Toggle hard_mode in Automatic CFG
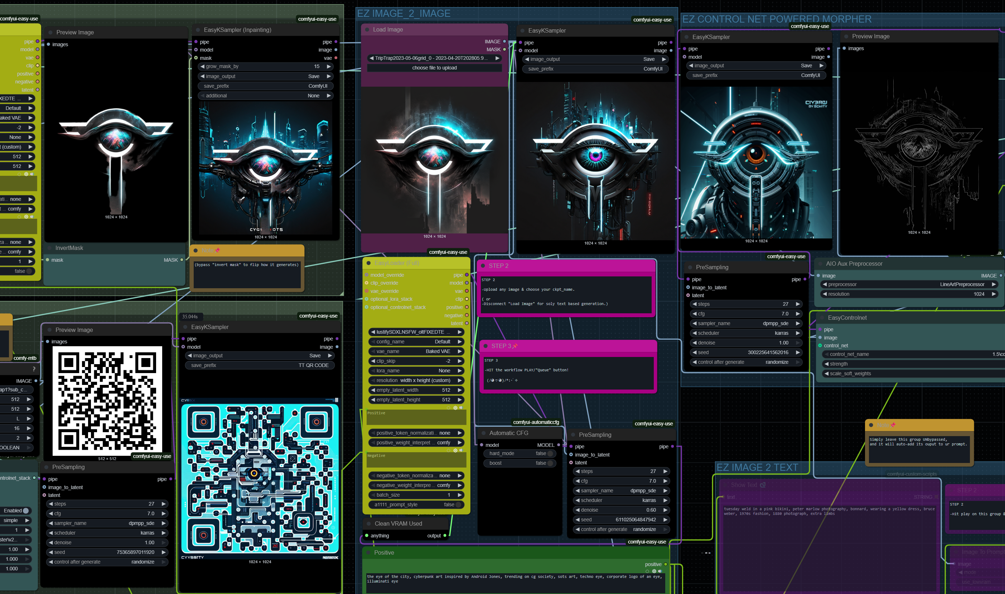The width and height of the screenshot is (1005, 594). 550,454
